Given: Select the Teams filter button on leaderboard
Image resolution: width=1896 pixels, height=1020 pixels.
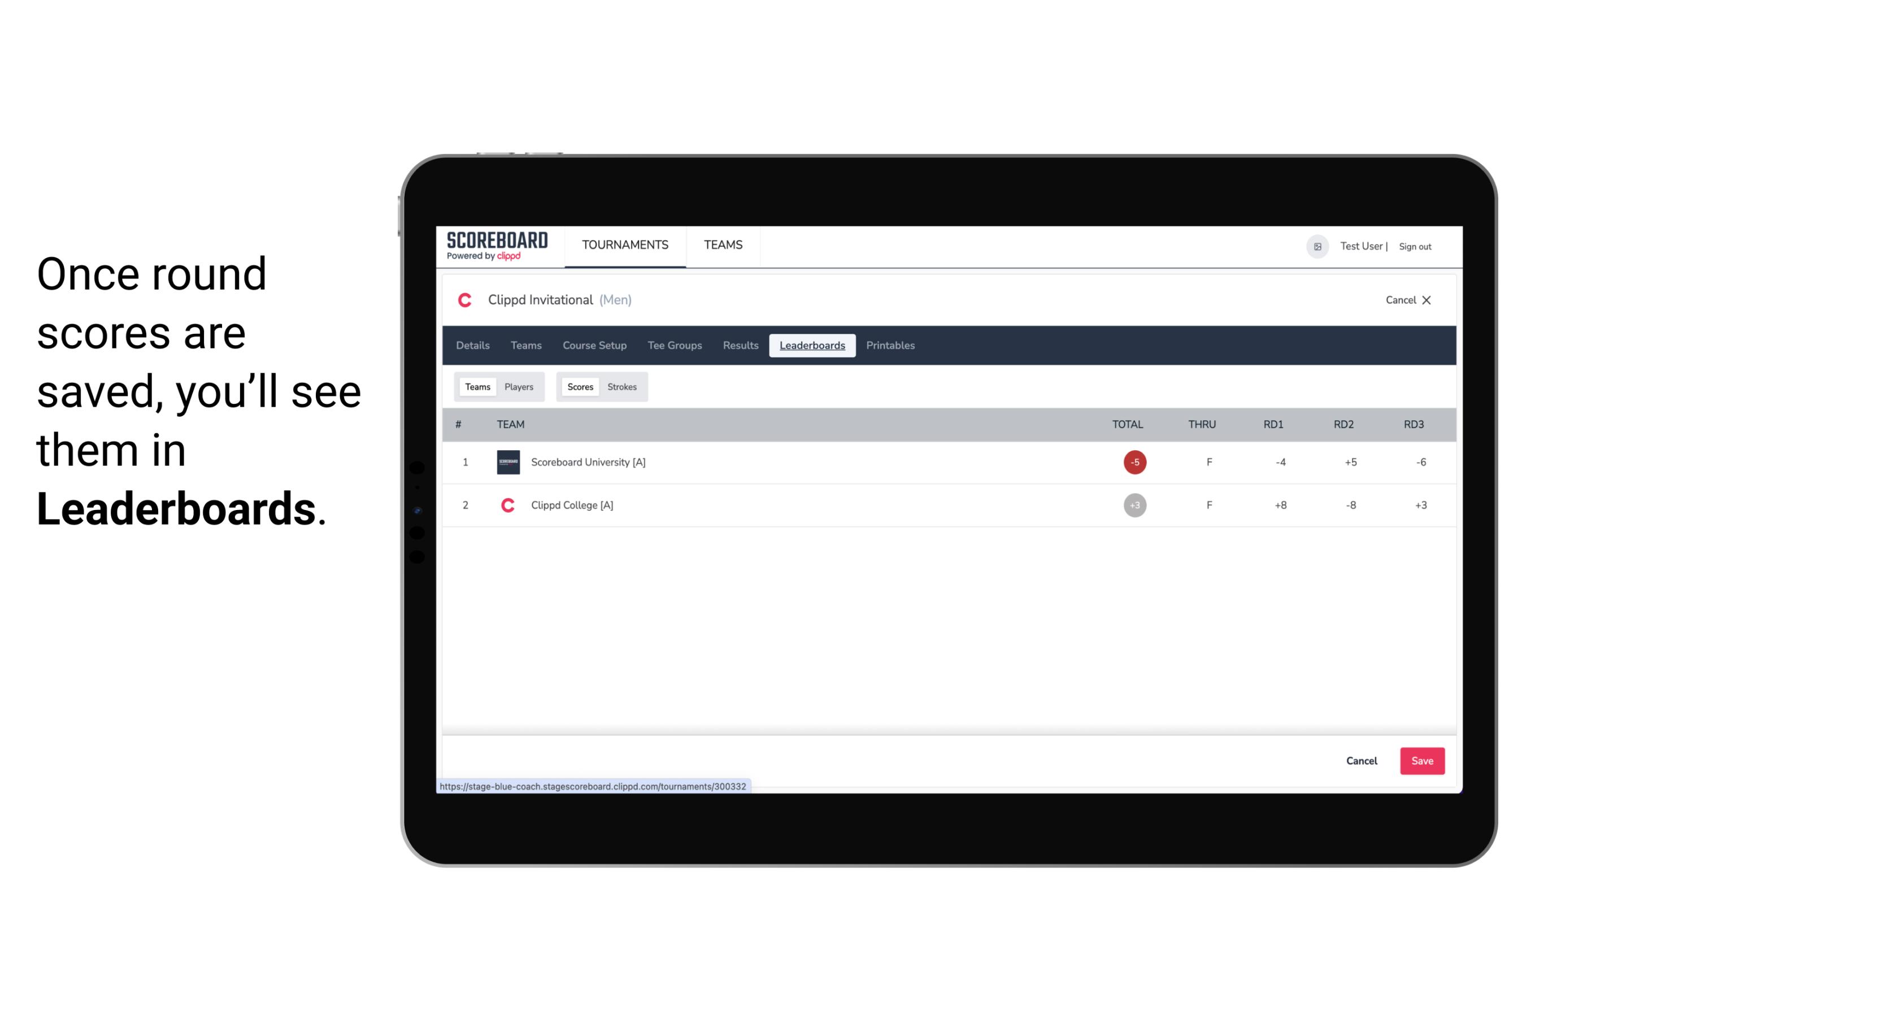Looking at the screenshot, I should coord(475,387).
